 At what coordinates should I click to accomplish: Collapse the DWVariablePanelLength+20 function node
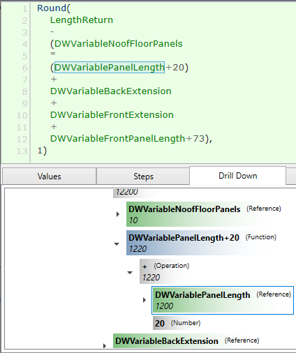point(117,244)
